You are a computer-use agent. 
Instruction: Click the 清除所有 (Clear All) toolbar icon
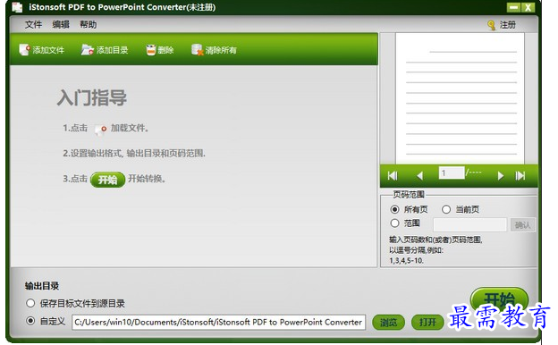pyautogui.click(x=197, y=50)
